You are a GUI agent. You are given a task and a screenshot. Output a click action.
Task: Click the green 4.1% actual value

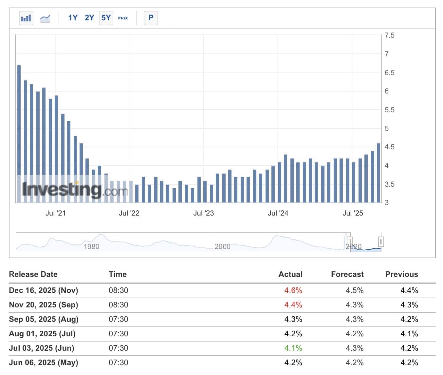coord(293,348)
